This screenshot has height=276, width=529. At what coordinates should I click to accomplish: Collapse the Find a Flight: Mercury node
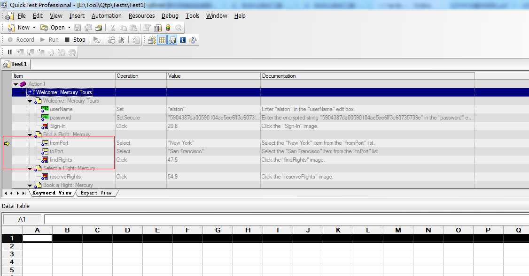coord(30,134)
